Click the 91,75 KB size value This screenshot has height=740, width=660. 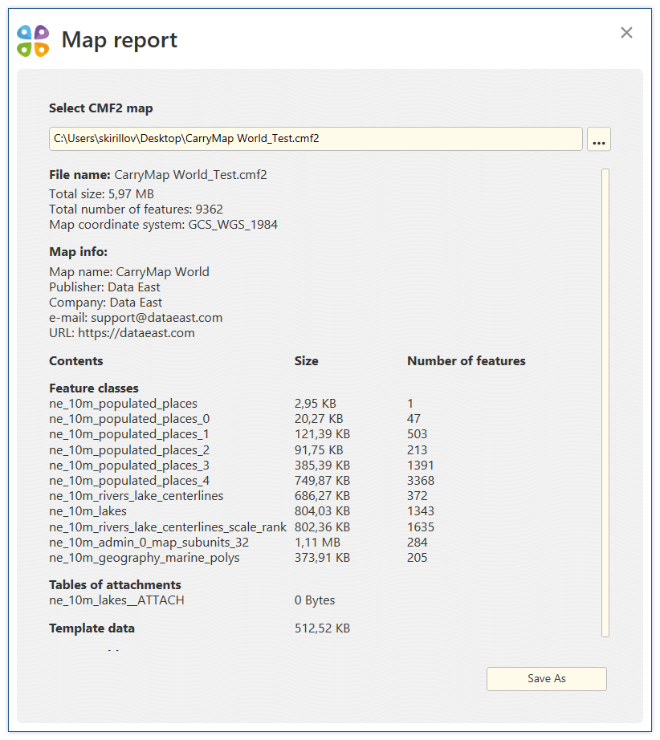point(319,449)
